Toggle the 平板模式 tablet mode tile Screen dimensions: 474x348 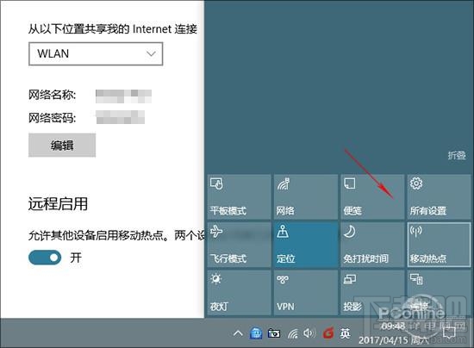[239, 197]
